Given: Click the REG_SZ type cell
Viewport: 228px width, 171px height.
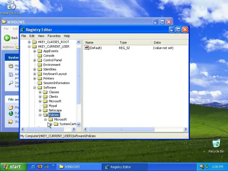Looking at the screenshot, I should 124,48.
